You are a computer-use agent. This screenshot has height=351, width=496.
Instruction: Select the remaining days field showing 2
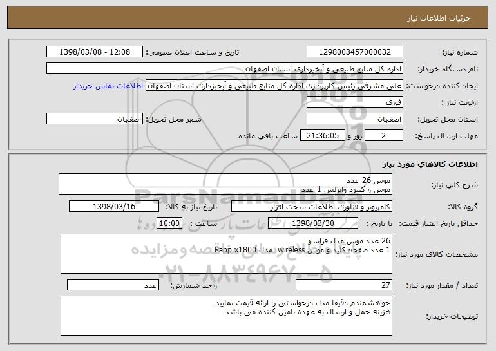[384, 136]
